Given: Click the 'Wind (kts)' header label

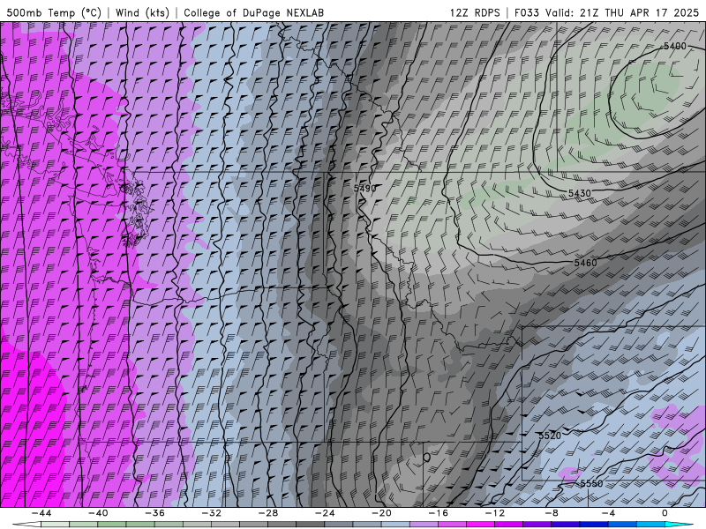Looking at the screenshot, I should pyautogui.click(x=142, y=12).
